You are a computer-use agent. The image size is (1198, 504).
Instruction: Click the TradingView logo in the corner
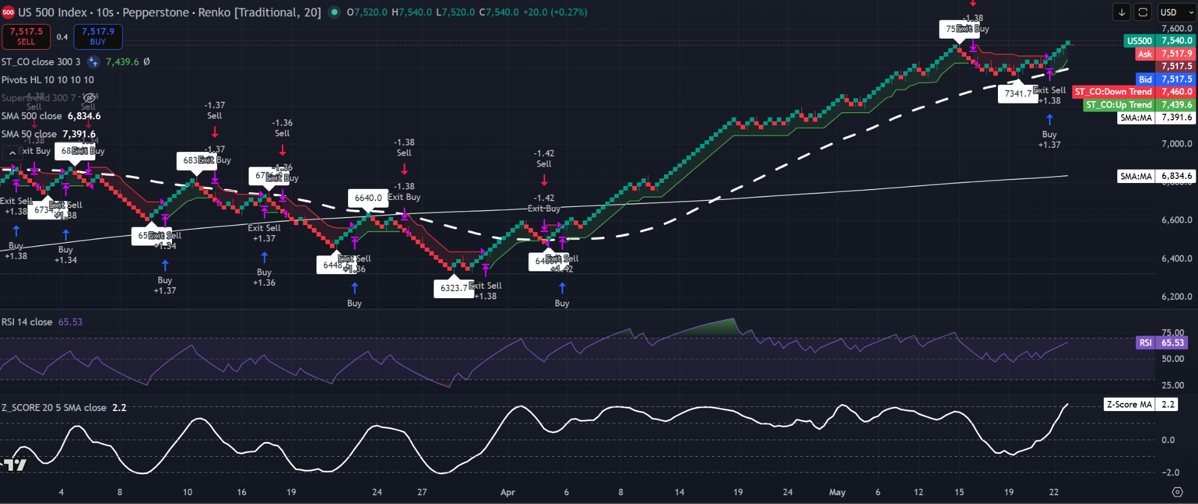click(15, 465)
